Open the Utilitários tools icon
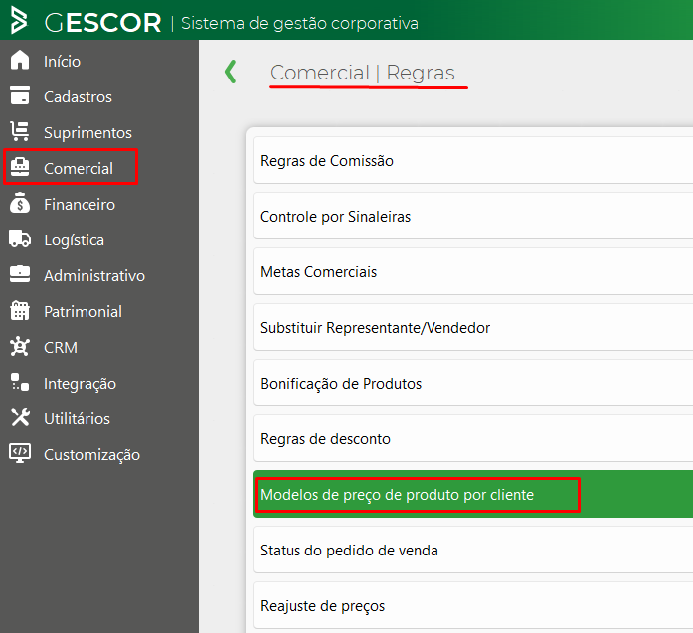Viewport: 693px width, 633px height. point(20,418)
